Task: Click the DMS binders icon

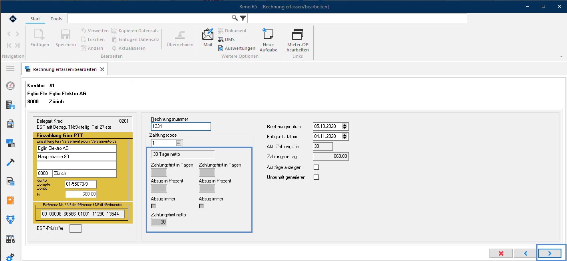Action: (221, 39)
